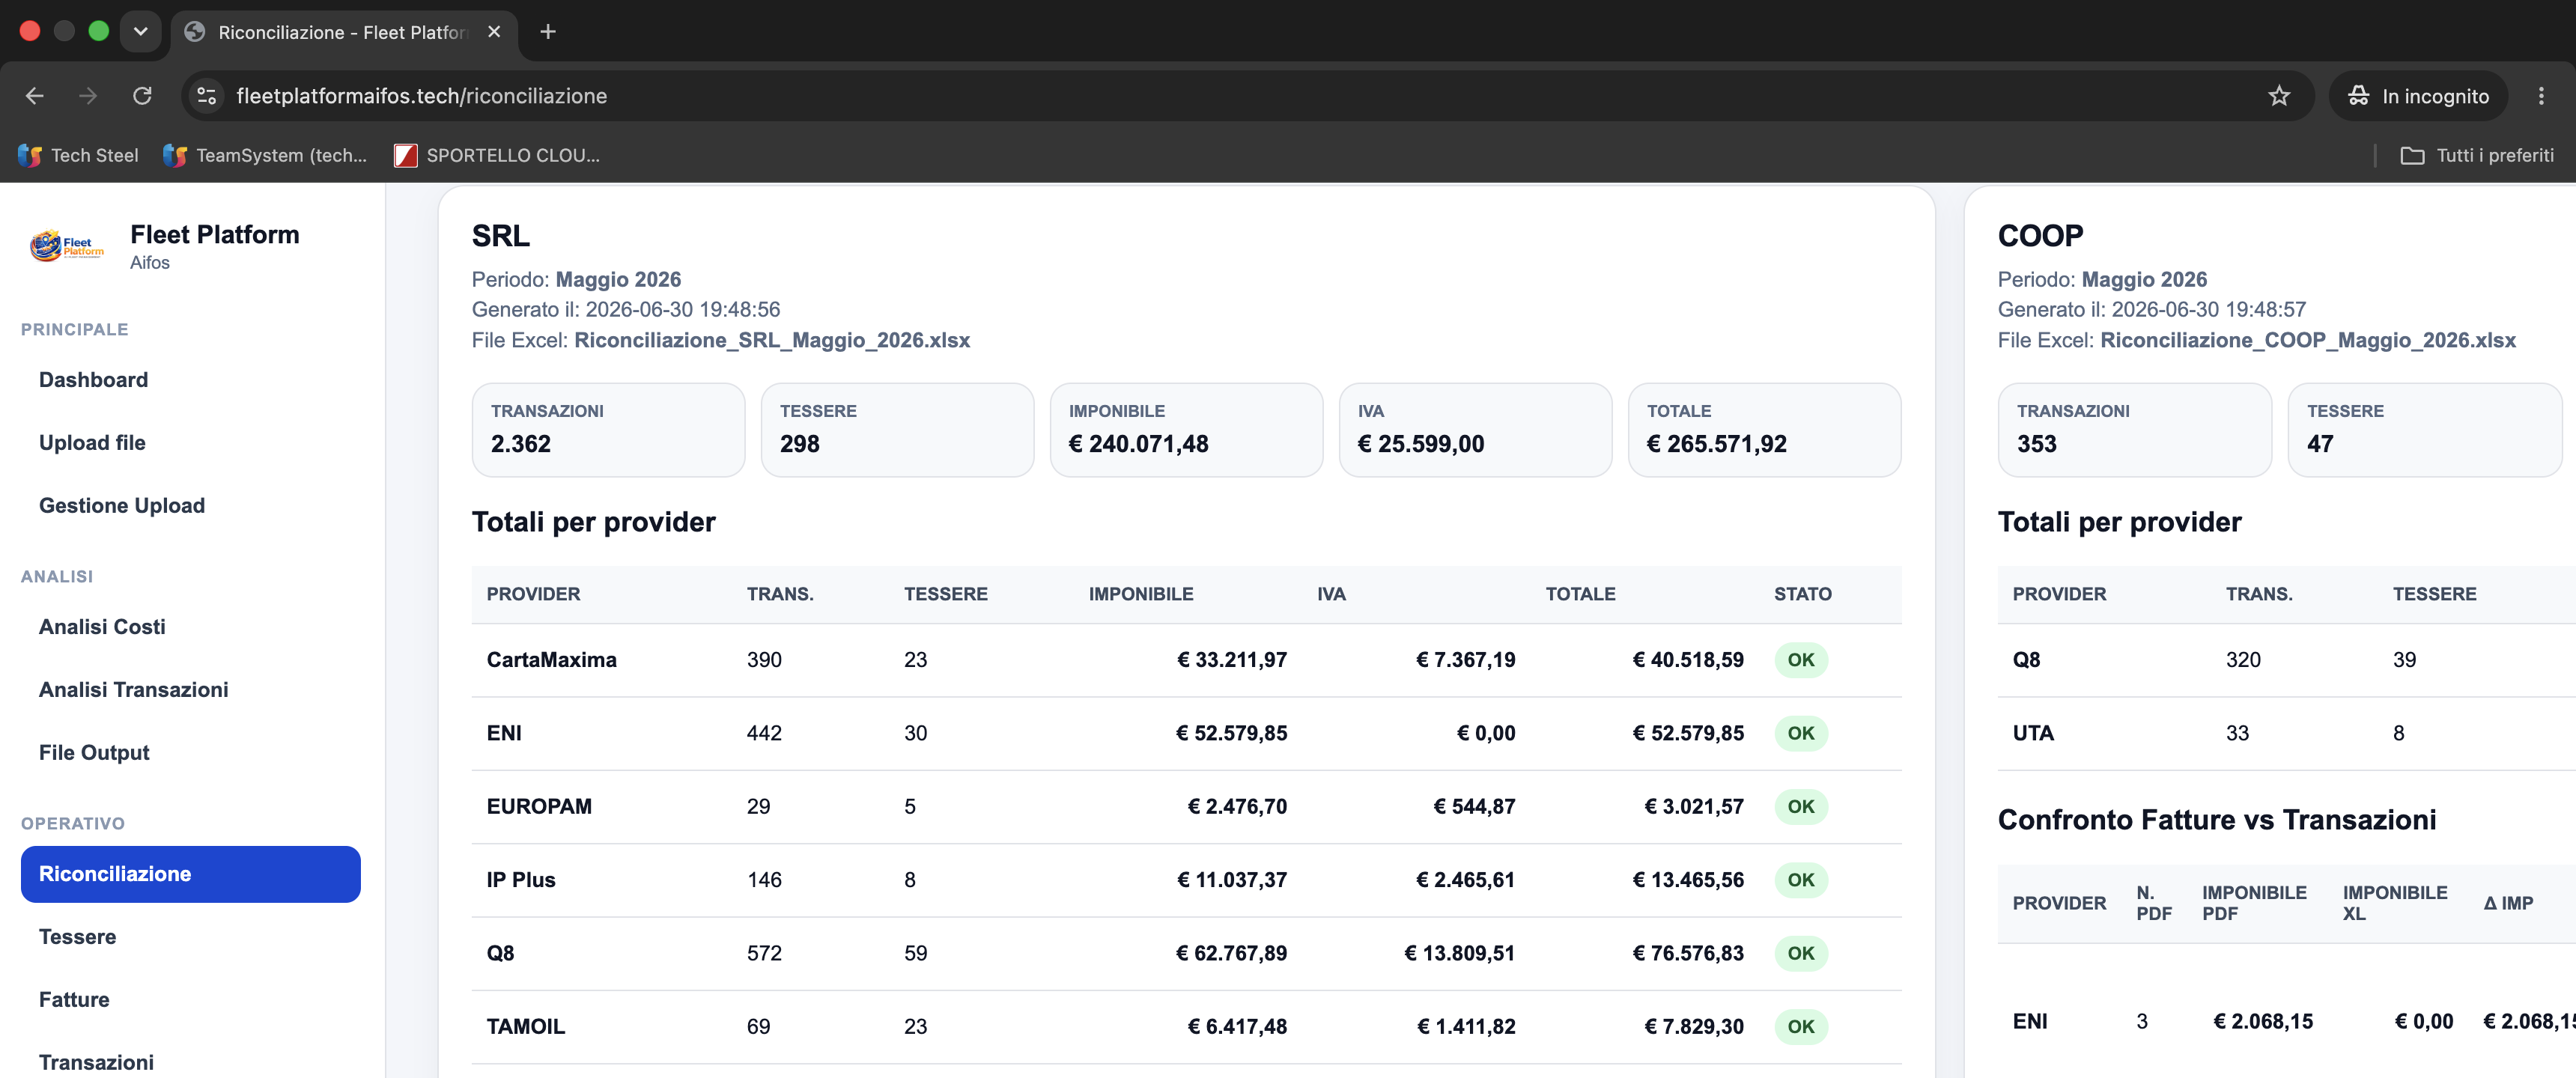Click the TAMOIL provider row name
Screen dimensions: 2576x1078
click(526, 1027)
